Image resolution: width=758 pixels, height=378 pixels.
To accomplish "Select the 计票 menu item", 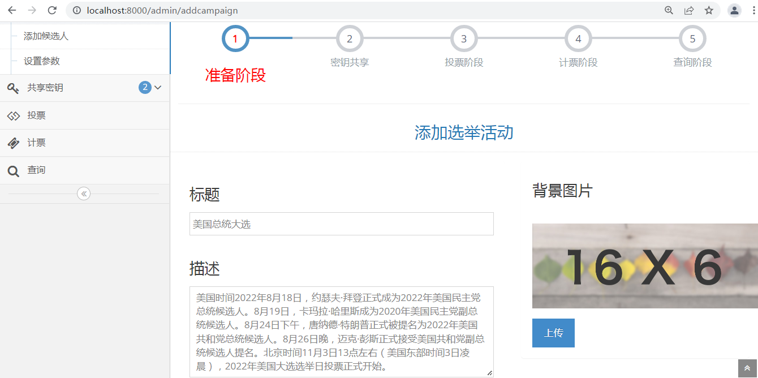I will click(85, 143).
